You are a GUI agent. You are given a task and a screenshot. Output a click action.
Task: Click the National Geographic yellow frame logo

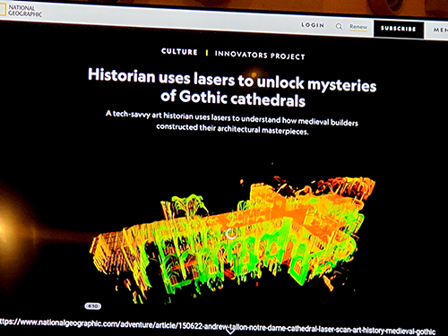(x=3, y=10)
